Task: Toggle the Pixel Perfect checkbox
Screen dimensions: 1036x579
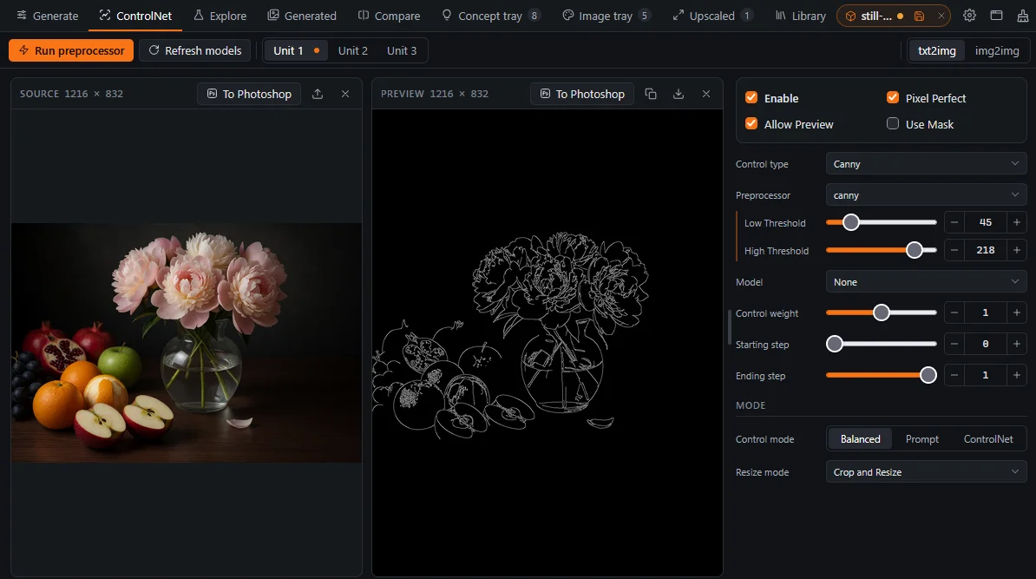Action: [893, 98]
